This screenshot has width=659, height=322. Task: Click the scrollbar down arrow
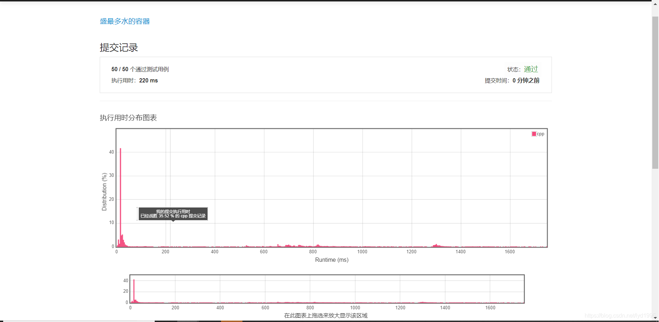click(x=655, y=318)
